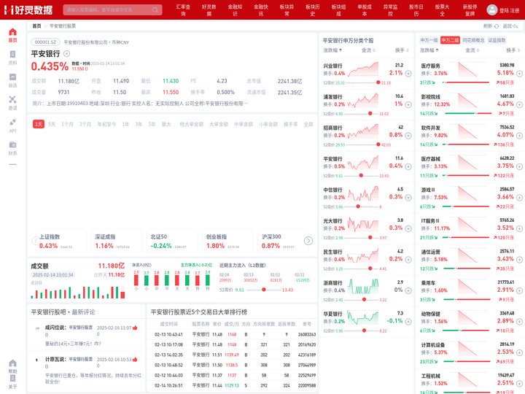Switch to 证监指数 tab
Image resolution: width=525 pixels, height=394 pixels.
tap(497, 40)
